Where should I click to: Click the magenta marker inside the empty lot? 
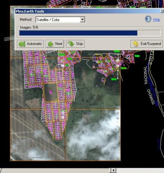click(51, 92)
